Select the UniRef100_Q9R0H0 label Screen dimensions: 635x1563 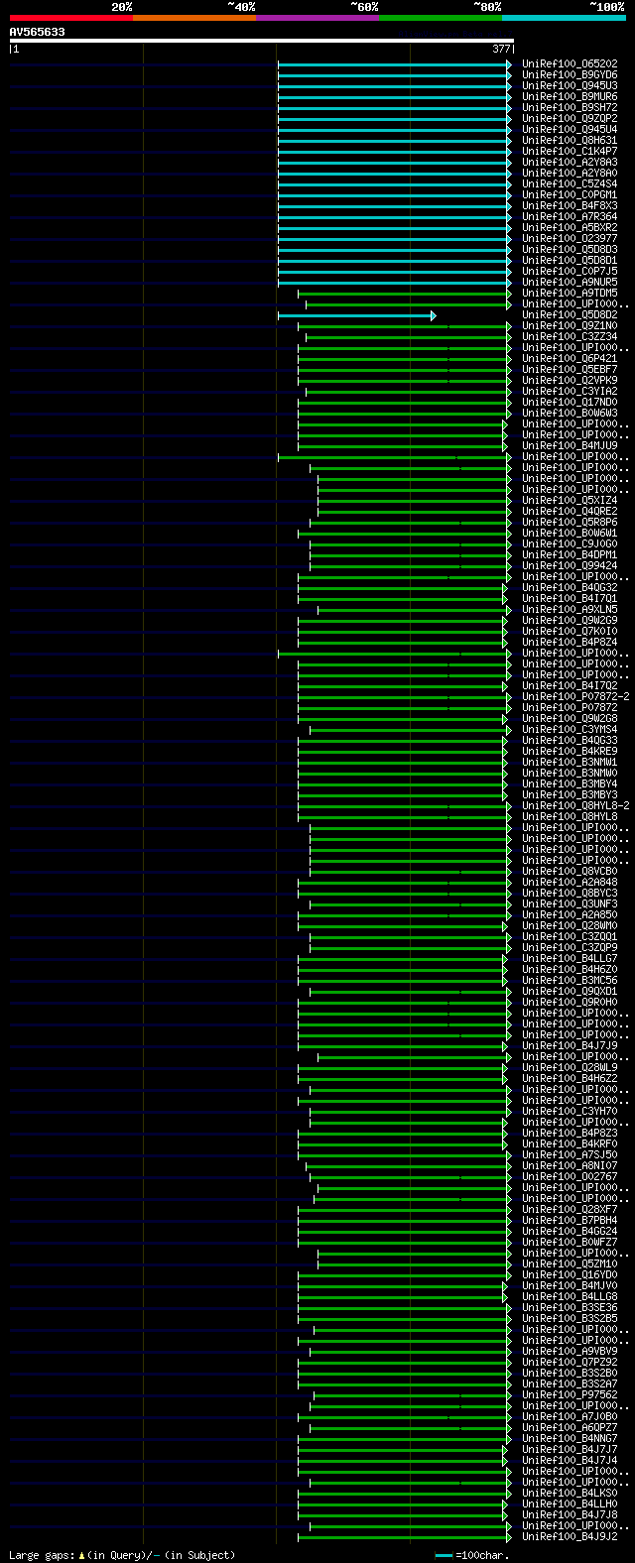tap(570, 1003)
